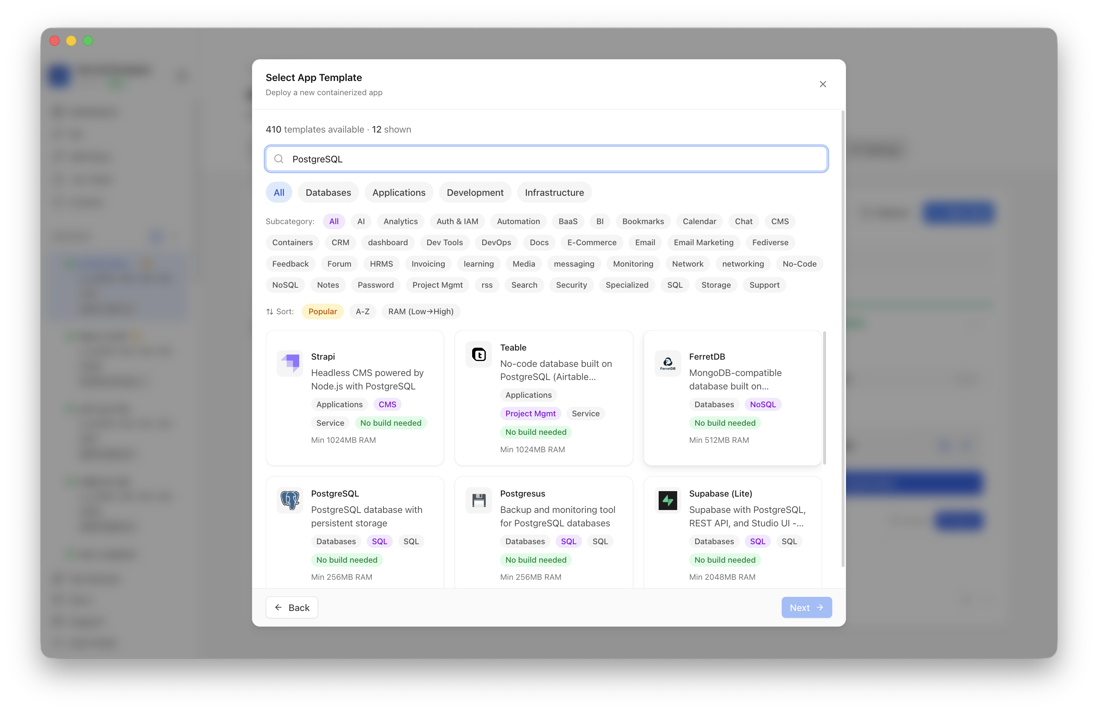Click the green macOS zoom window button

tap(88, 41)
